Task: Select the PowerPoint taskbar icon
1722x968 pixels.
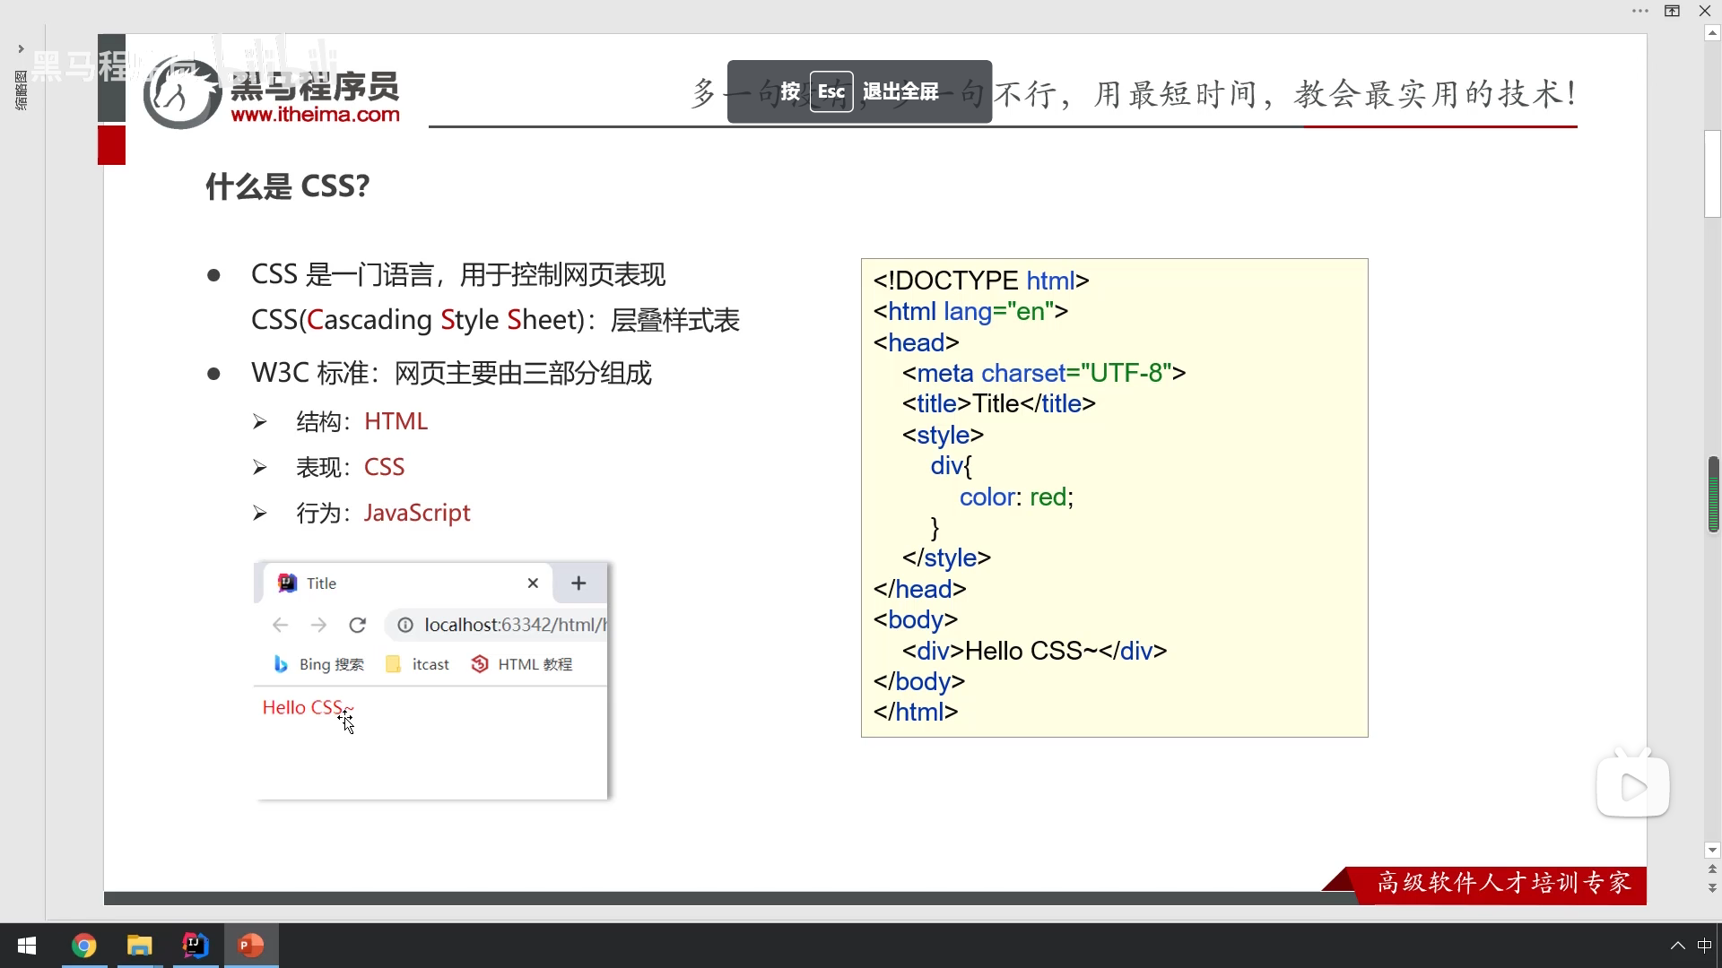Action: pyautogui.click(x=251, y=946)
